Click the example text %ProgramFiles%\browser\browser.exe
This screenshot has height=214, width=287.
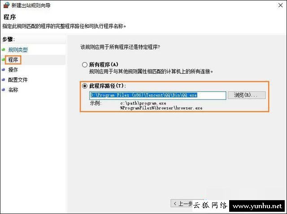[x=161, y=108]
